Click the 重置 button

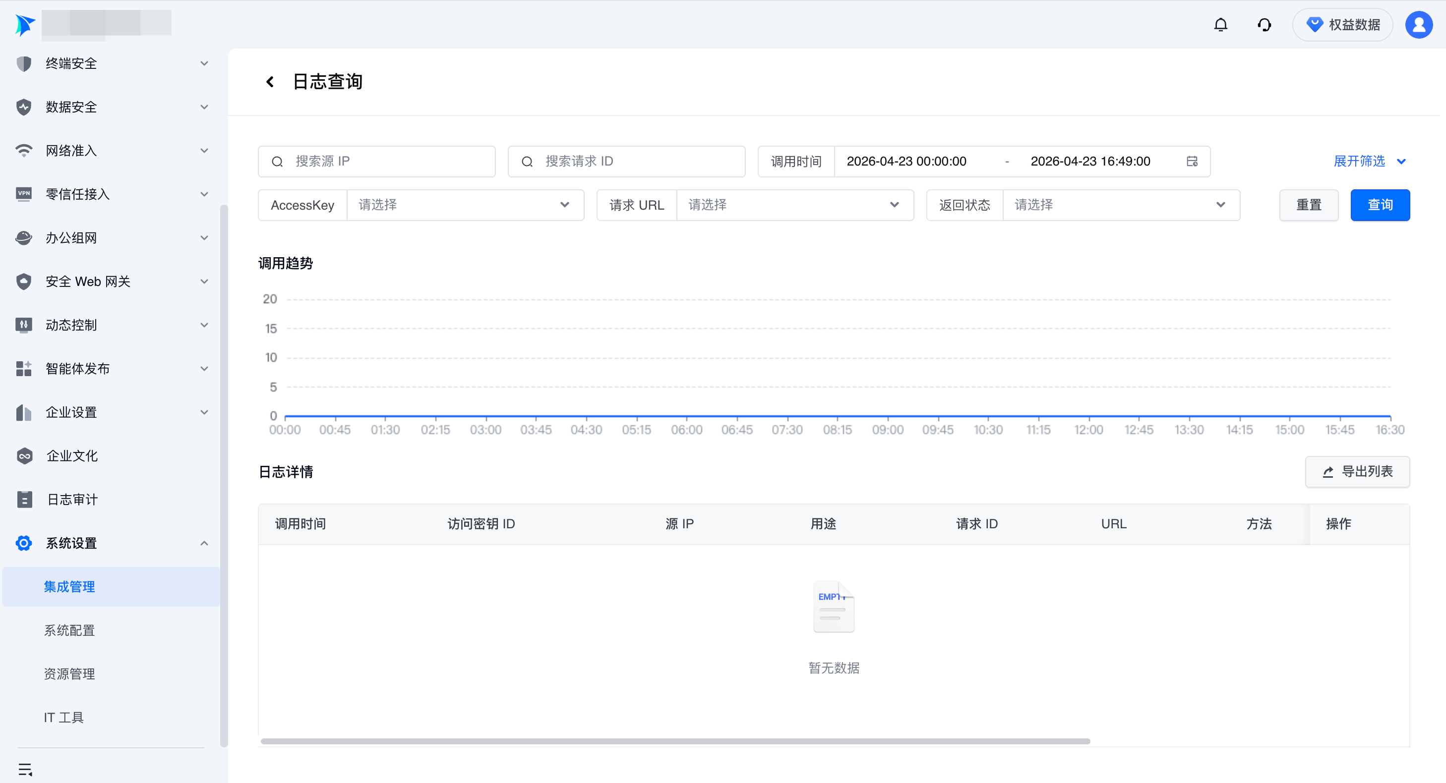coord(1309,205)
